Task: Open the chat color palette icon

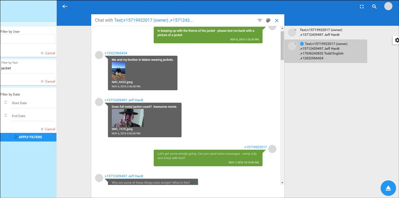Action: (x=268, y=21)
